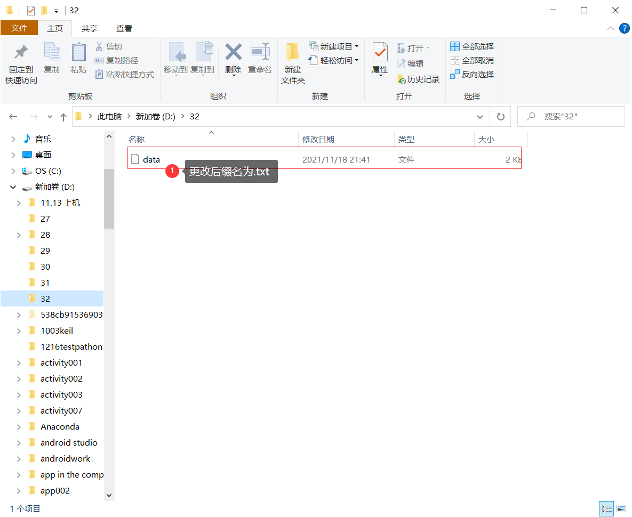This screenshot has width=632, height=517.
Task: Click the Up one level arrow
Action: 63,117
